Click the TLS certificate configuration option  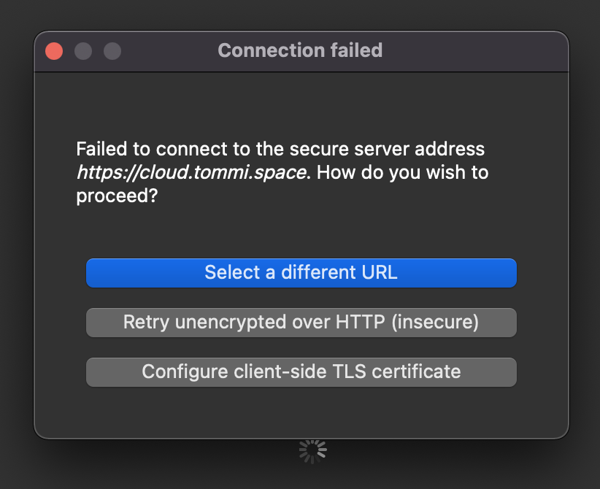point(300,371)
